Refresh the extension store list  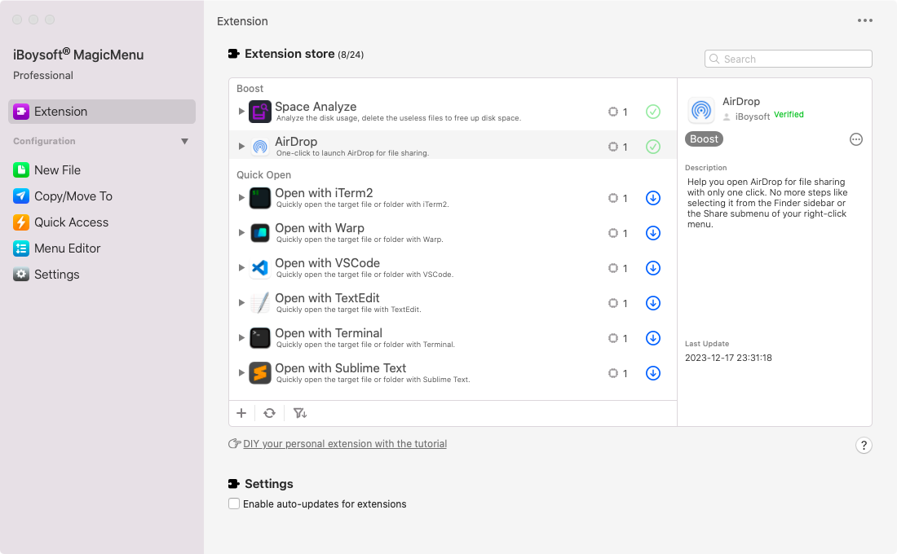pyautogui.click(x=270, y=413)
